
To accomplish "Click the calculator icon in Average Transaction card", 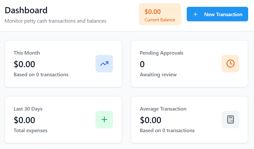I will [x=230, y=120].
